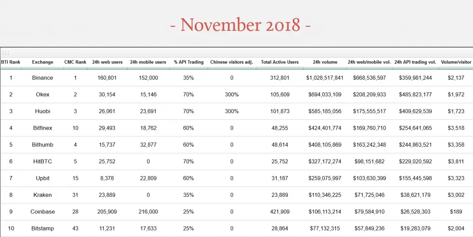The height and width of the screenshot is (237, 473).
Task: Select the CMC Rank column header
Action: pyautogui.click(x=75, y=62)
